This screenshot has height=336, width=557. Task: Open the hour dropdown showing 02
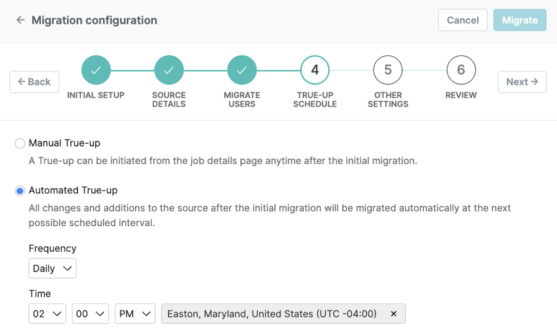click(47, 314)
